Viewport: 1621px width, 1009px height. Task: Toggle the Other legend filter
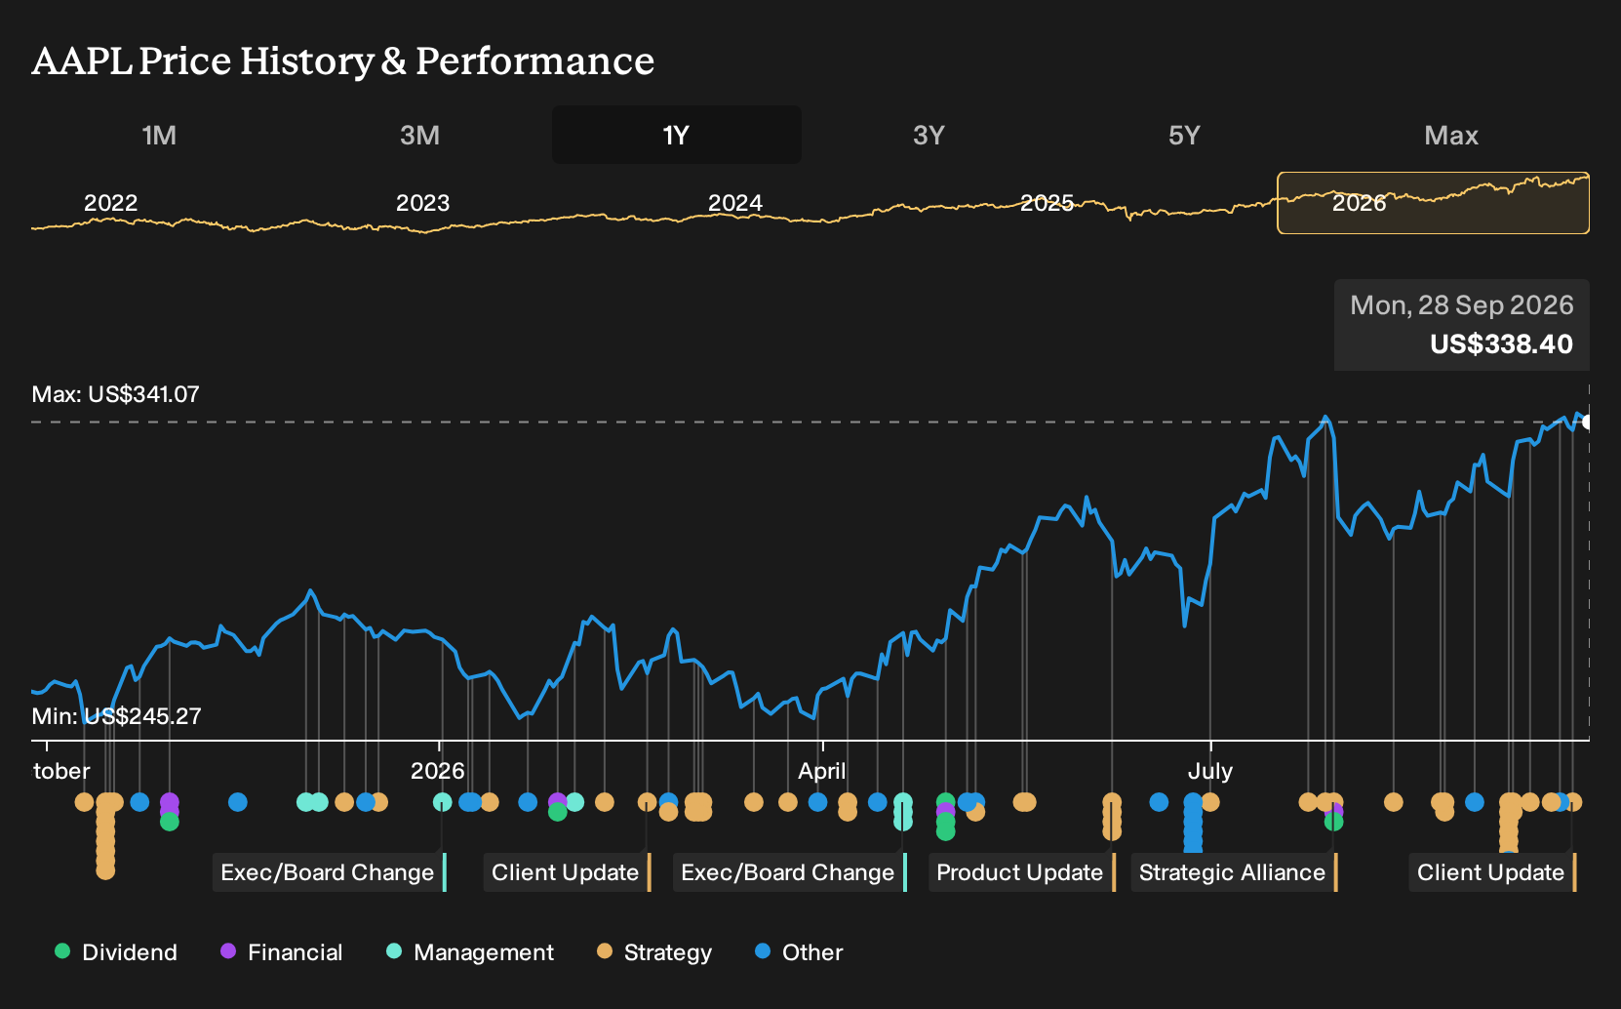pyautogui.click(x=799, y=952)
